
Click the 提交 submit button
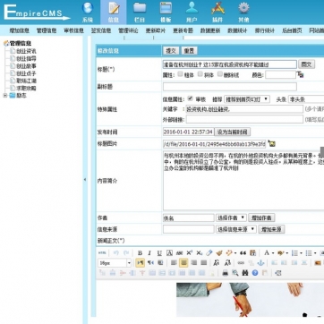click(171, 51)
